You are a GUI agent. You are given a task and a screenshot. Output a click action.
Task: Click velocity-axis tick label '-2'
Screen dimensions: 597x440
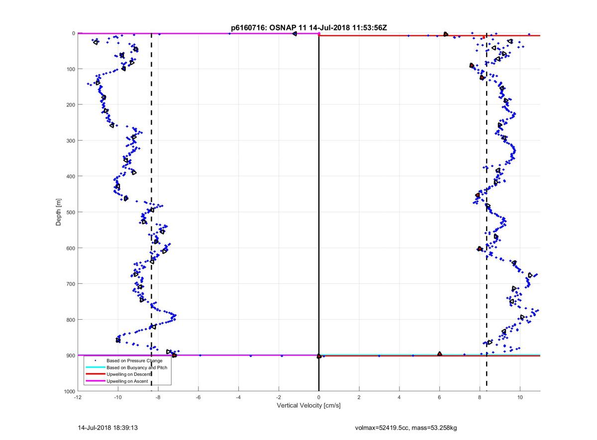tap(279, 398)
